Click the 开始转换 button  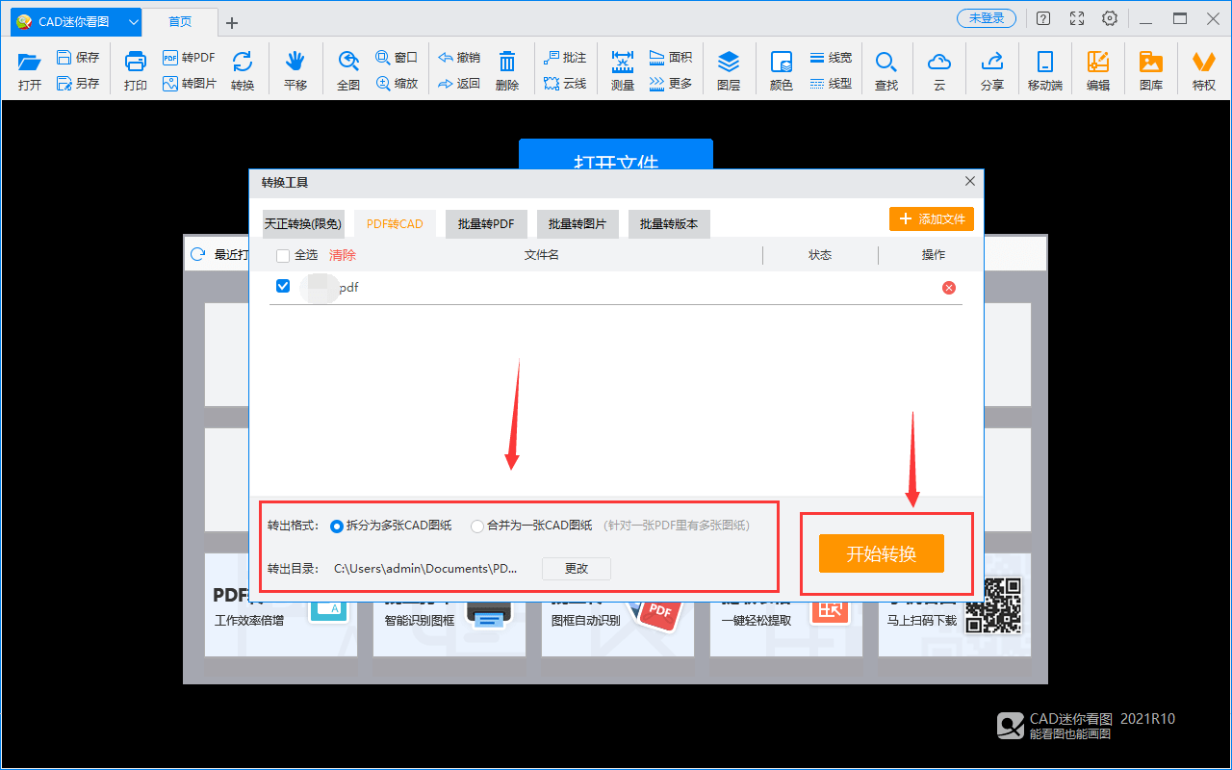[x=882, y=553]
